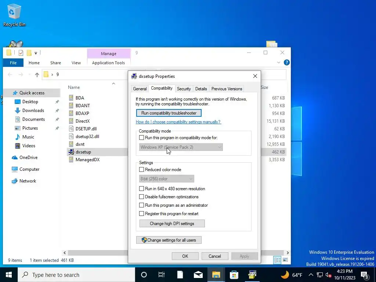
Task: Open Task View on taskbar
Action: tap(162, 275)
